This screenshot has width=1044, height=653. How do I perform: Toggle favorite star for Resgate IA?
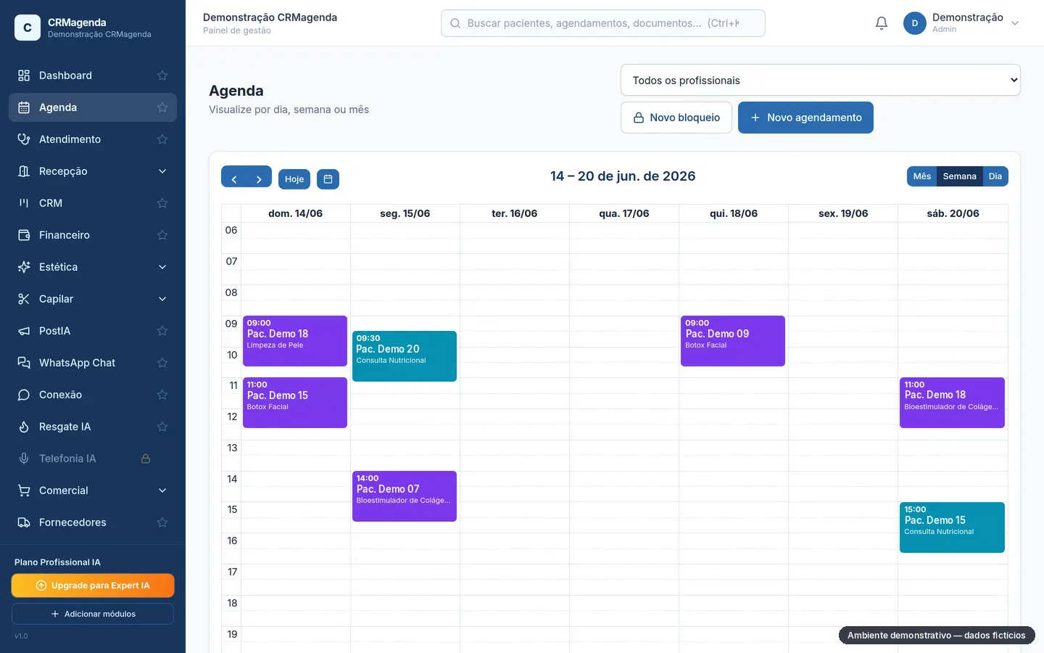[162, 427]
